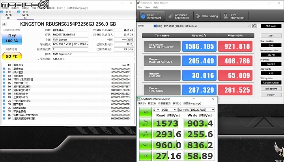Click the 65.009 write result
284x162 pixels.
[235, 75]
